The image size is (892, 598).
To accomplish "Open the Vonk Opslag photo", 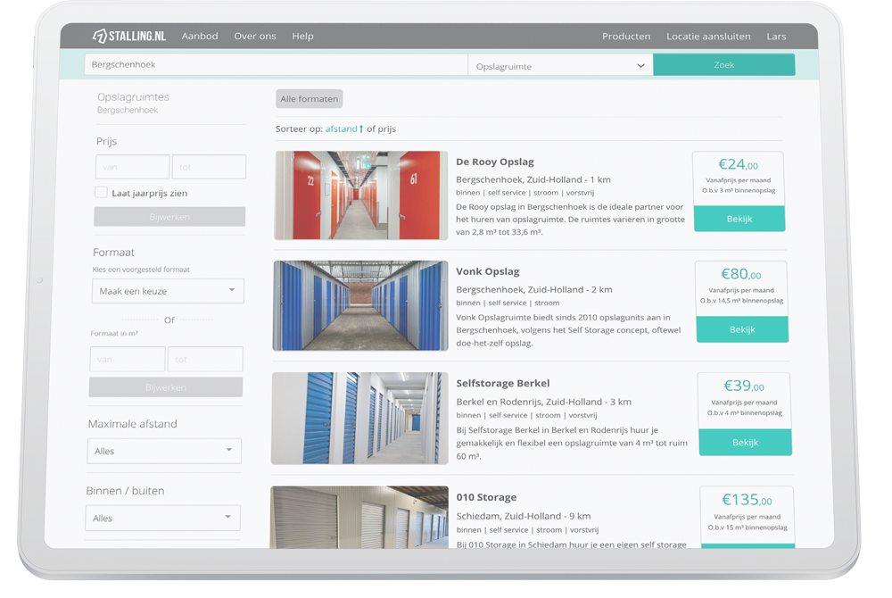I will coord(360,305).
